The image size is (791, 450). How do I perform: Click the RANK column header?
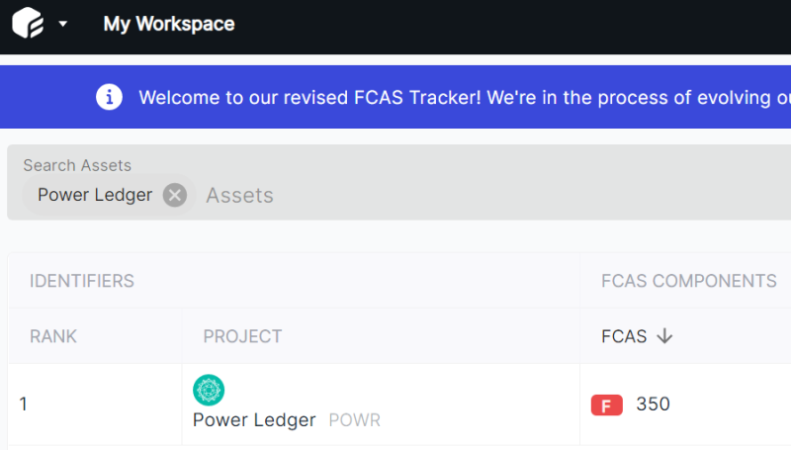(53, 336)
